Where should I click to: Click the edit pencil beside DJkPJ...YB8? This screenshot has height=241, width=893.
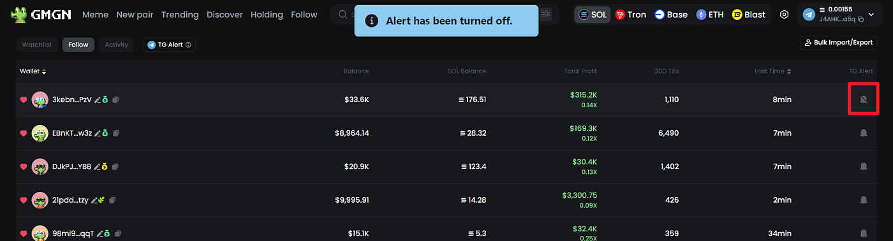(x=98, y=166)
